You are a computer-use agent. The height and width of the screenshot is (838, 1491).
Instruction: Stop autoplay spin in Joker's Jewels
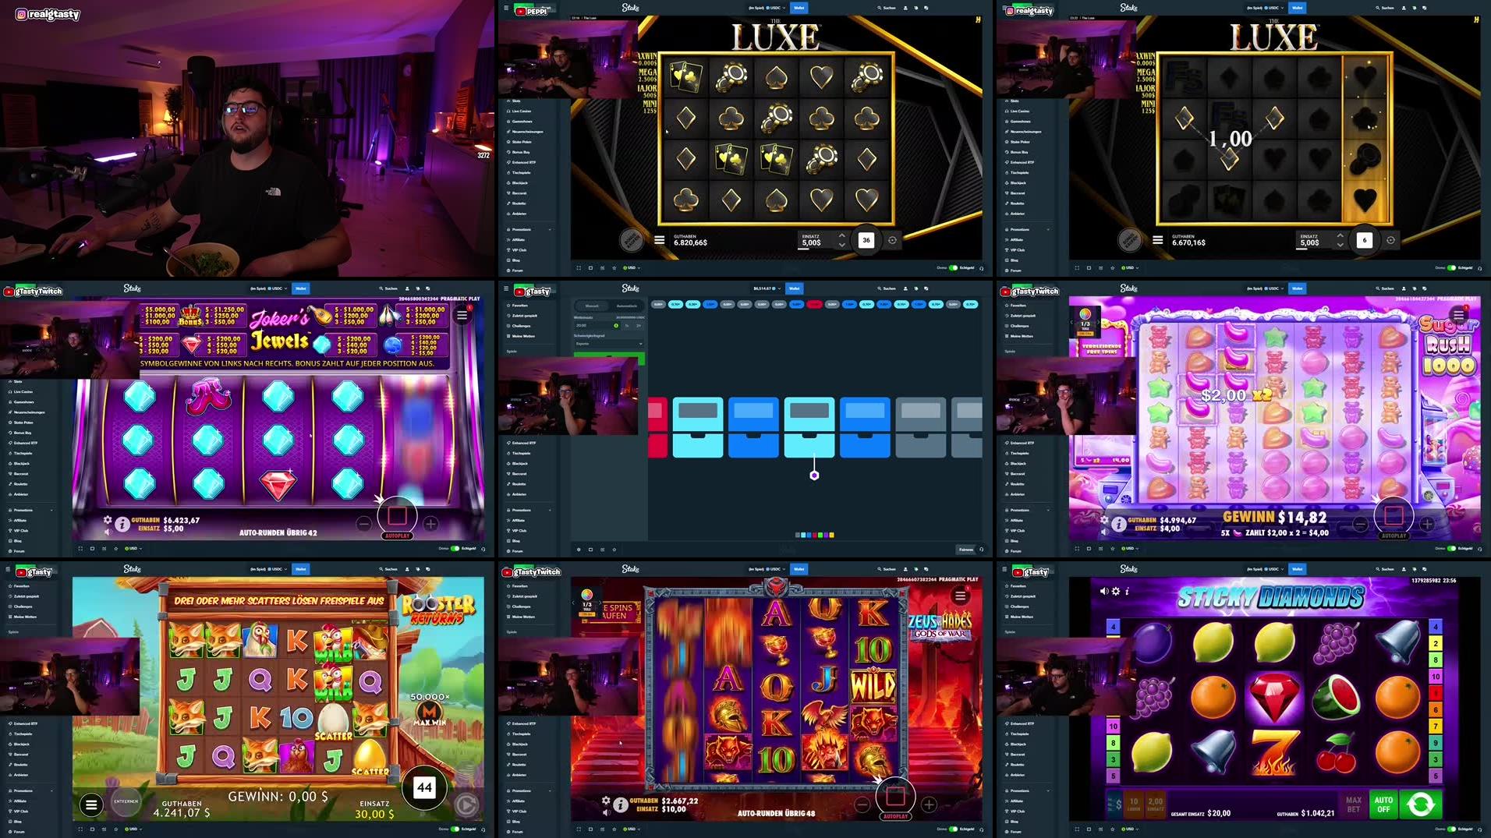(x=397, y=516)
